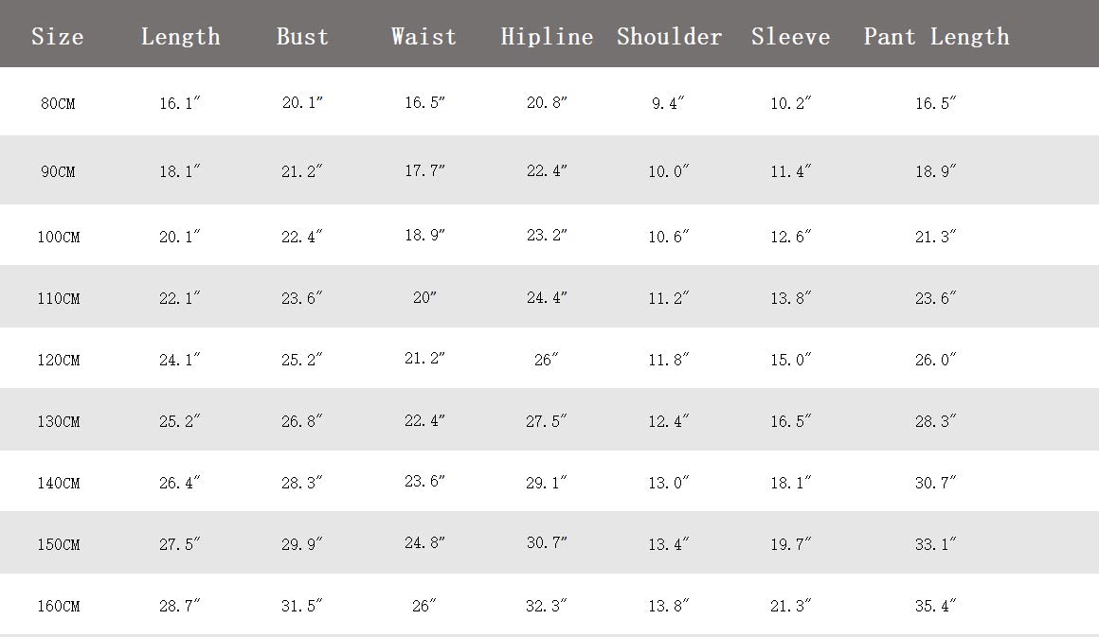Select the 150CM size row label
This screenshot has width=1099, height=637.
click(58, 545)
